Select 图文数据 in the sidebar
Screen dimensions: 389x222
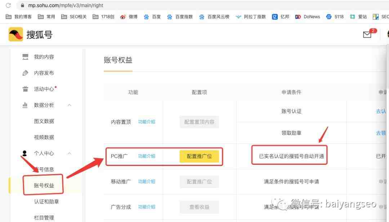click(44, 121)
